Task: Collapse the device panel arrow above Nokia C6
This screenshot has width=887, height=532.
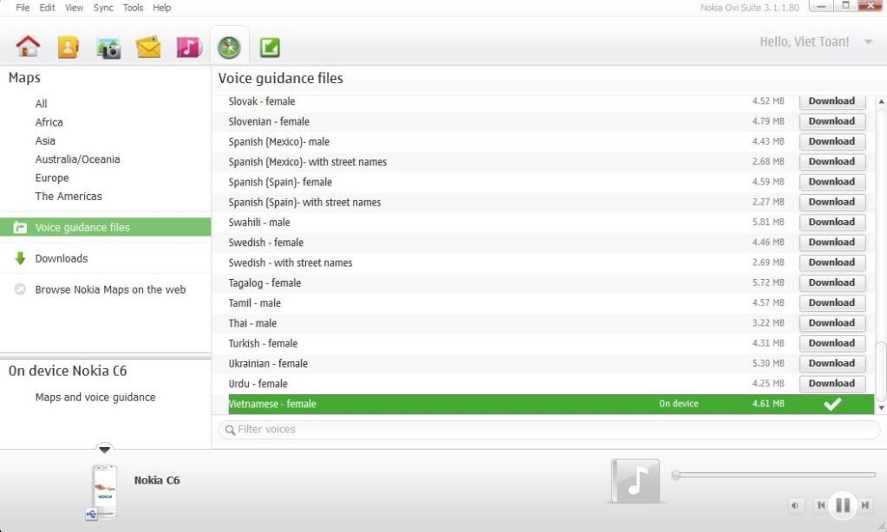Action: [x=104, y=450]
